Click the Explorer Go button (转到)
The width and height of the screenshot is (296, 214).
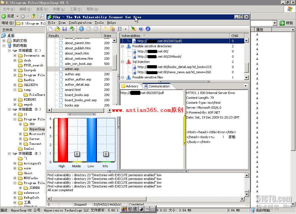coord(286,23)
